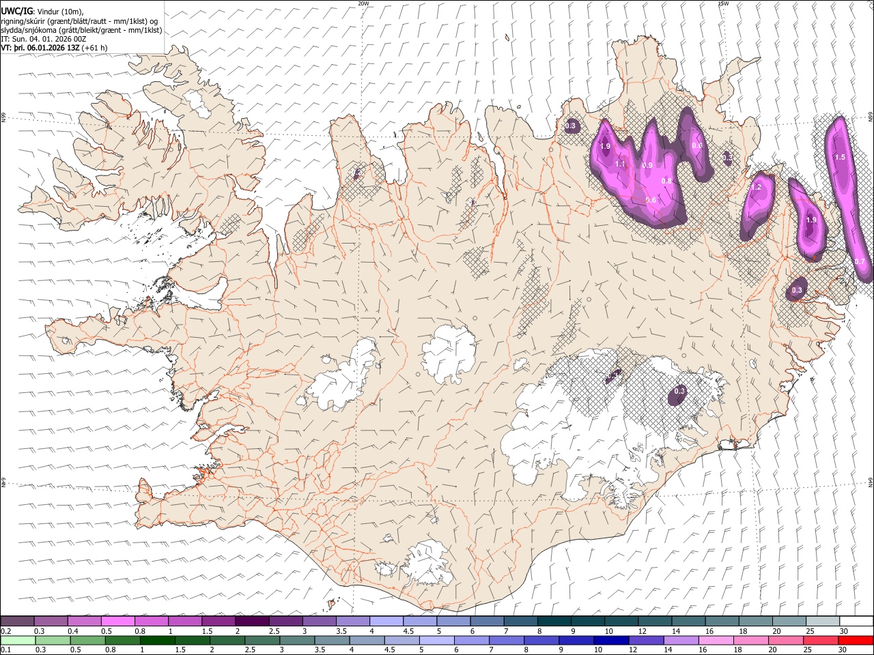Click the 'rigning/skúrir' legend description line

click(79, 21)
